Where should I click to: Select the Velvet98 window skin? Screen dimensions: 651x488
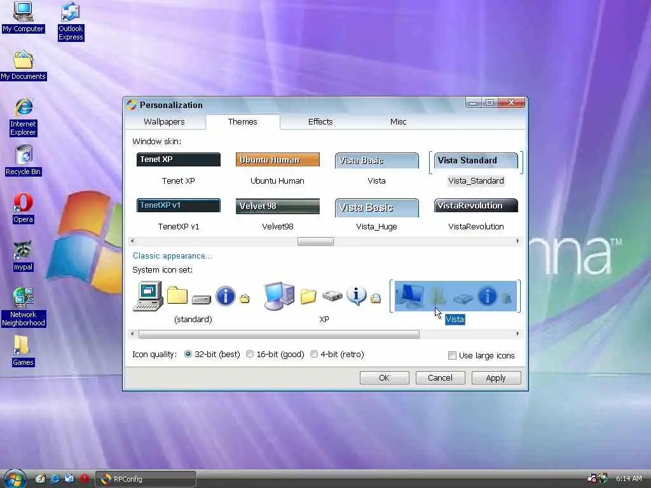(x=277, y=215)
